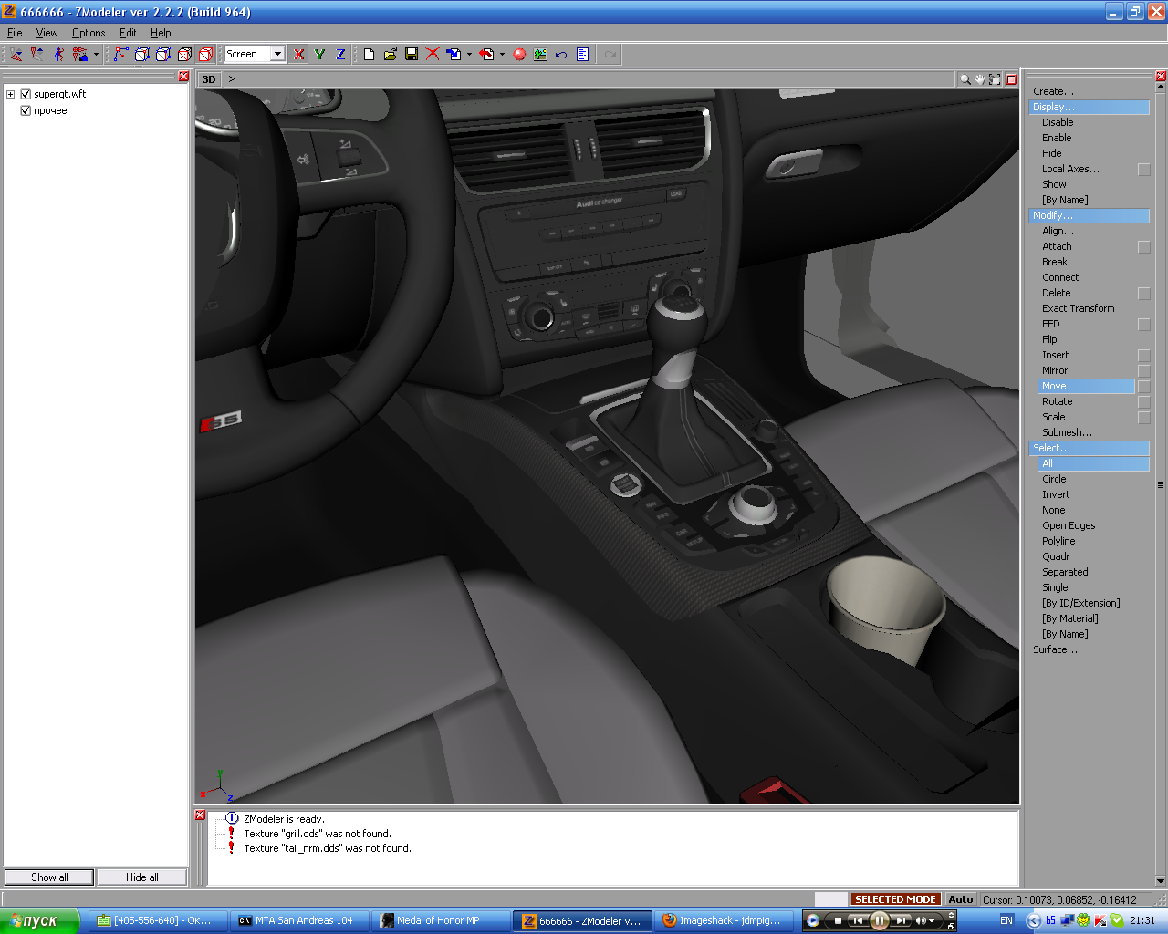
Task: Close the scene tree panel
Action: (183, 77)
